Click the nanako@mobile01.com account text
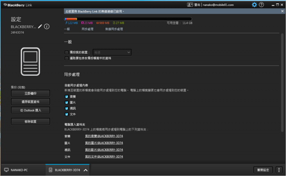 [218, 5]
